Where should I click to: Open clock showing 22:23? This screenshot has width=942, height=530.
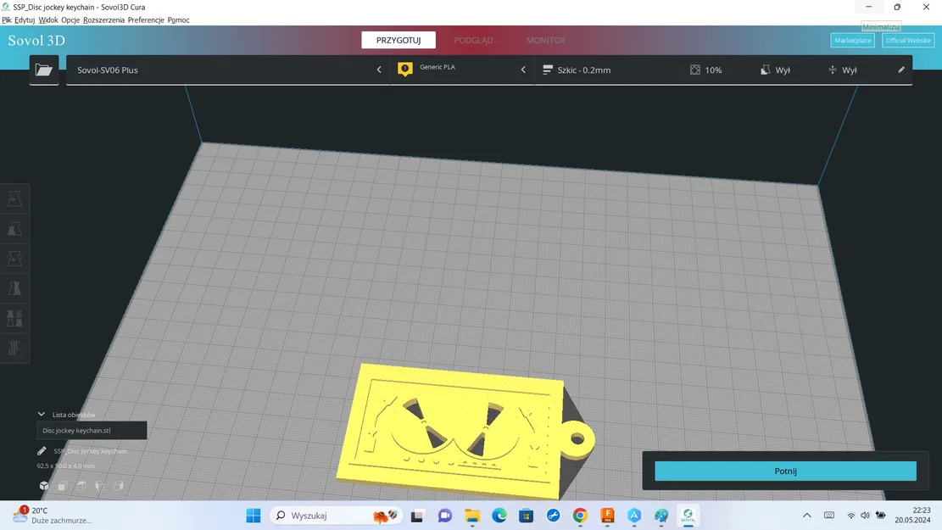tap(912, 516)
